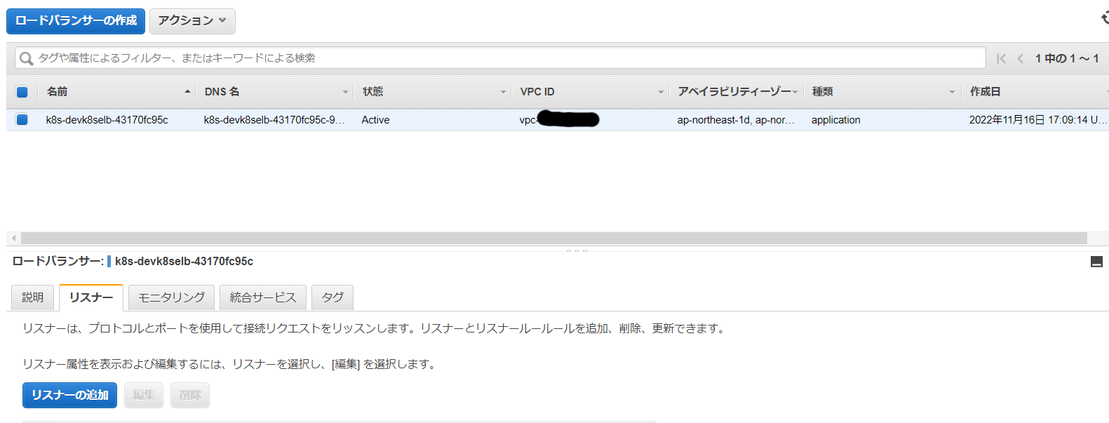Click the refresh icon at top right
The width and height of the screenshot is (1109, 423).
1104,18
